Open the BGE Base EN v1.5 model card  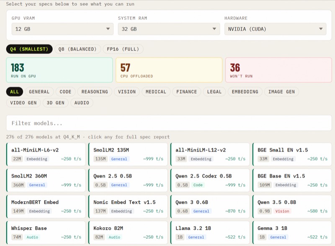point(292,180)
